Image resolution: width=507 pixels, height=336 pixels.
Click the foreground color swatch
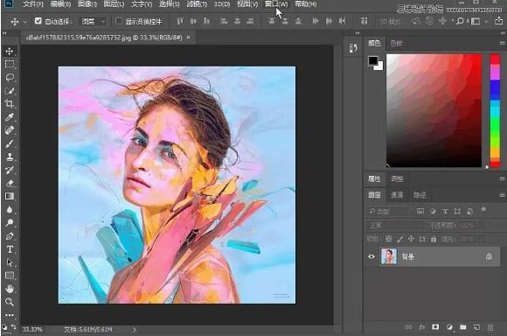click(x=372, y=60)
